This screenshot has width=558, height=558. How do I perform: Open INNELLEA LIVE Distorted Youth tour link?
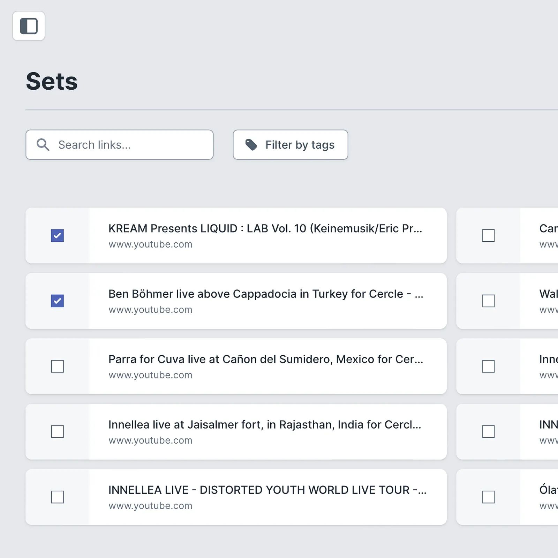click(267, 490)
